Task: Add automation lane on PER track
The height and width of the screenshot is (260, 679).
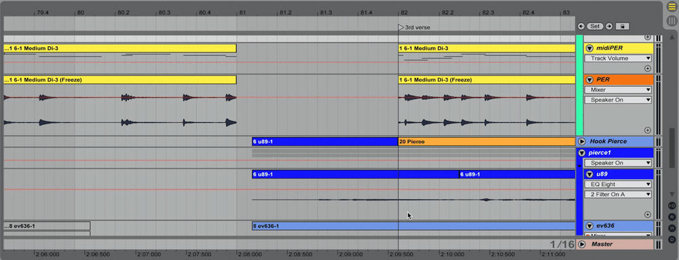Action: (x=647, y=130)
